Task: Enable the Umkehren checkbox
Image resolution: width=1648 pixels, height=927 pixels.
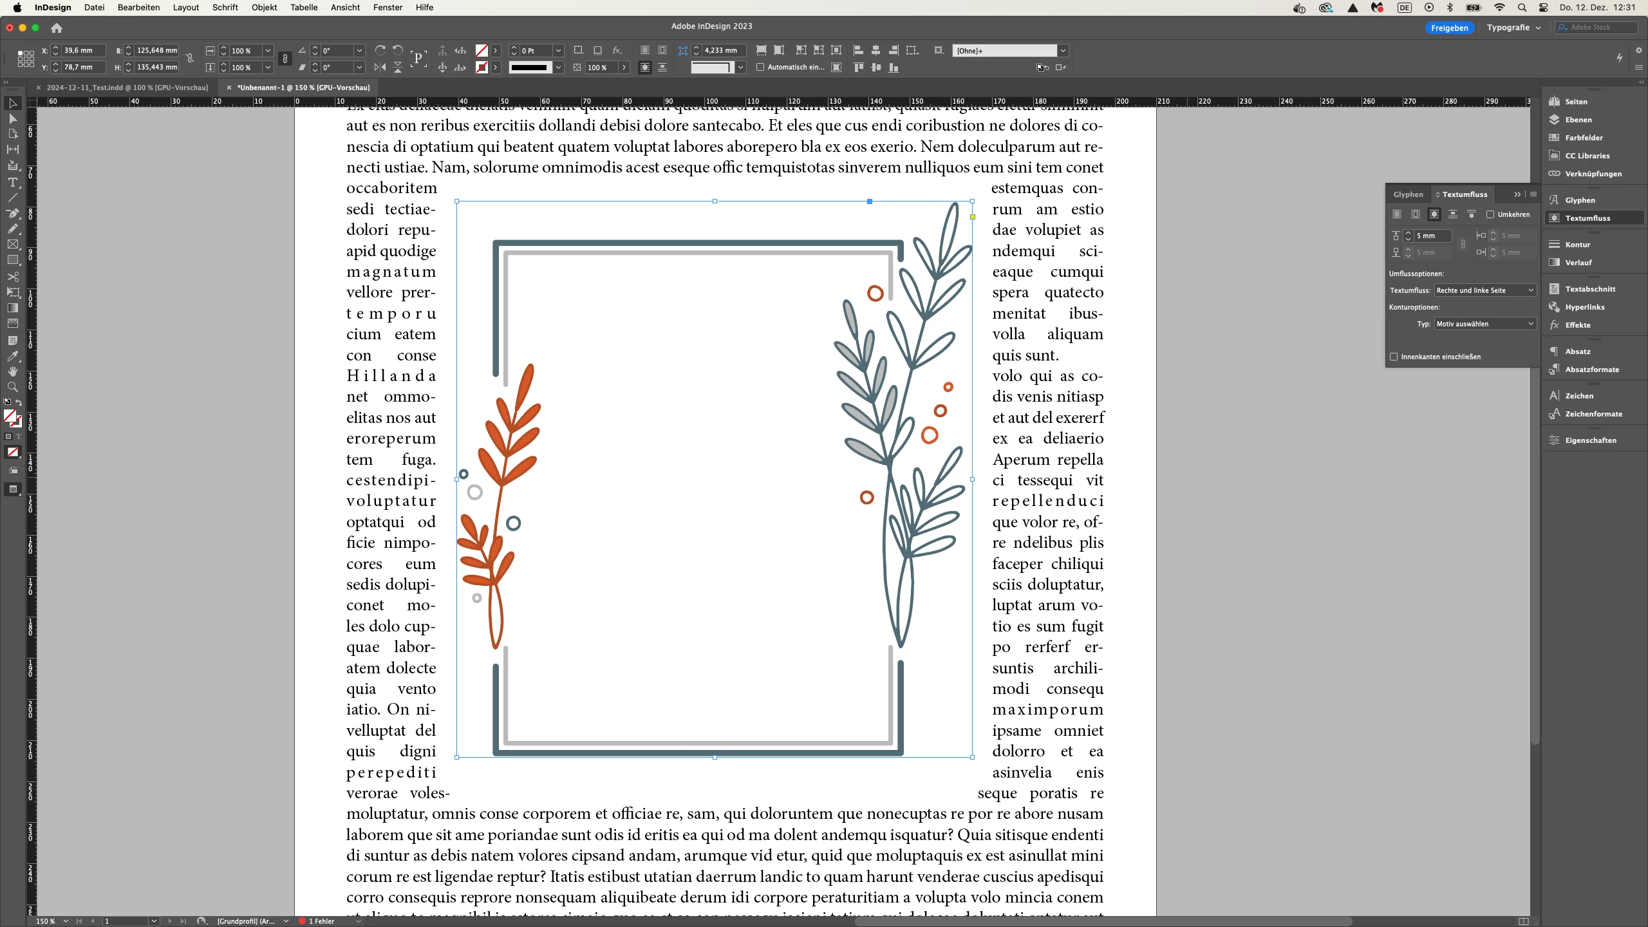Action: click(1490, 214)
